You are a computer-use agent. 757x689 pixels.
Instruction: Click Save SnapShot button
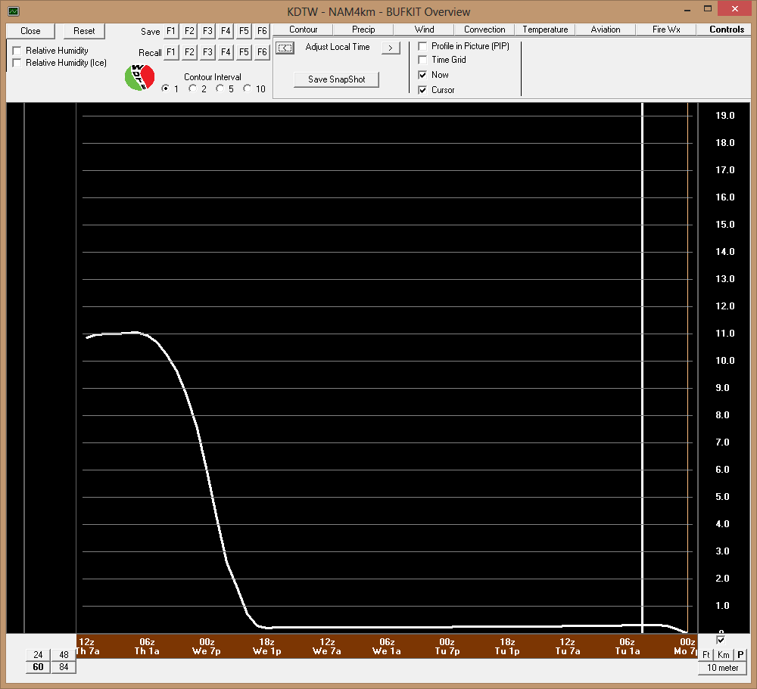[337, 79]
